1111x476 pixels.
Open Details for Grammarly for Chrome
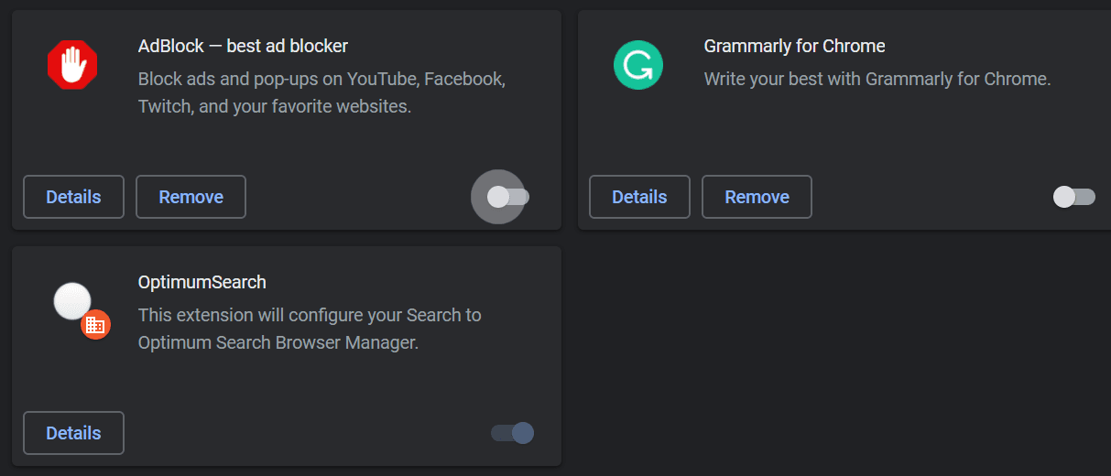639,197
